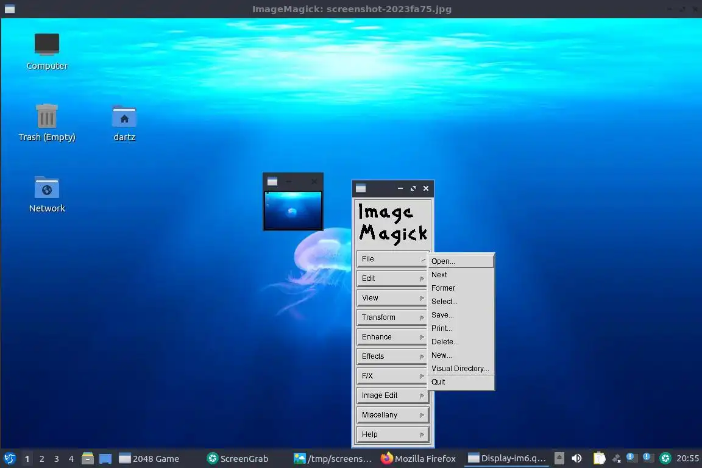Click the ImageMagick logo image
This screenshot has height=468, width=702.
tap(392, 224)
